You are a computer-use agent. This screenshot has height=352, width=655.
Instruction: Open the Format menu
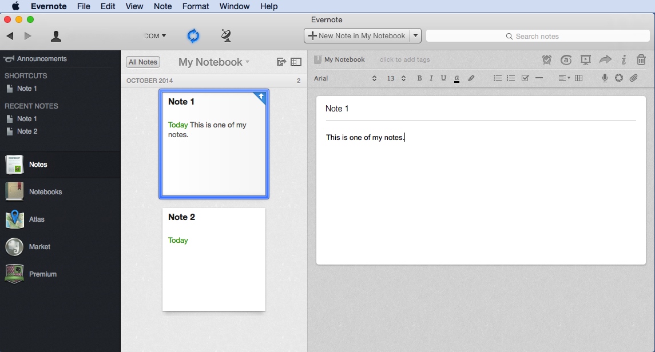pyautogui.click(x=196, y=6)
